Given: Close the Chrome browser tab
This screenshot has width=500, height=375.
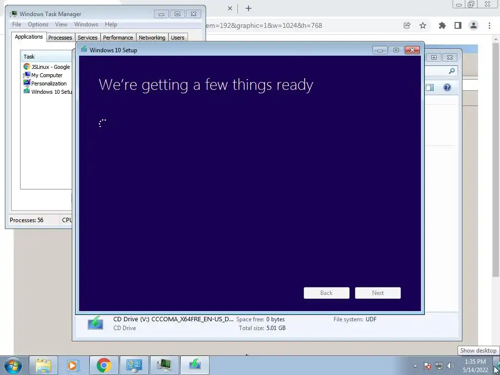Looking at the screenshot, I should [x=230, y=8].
